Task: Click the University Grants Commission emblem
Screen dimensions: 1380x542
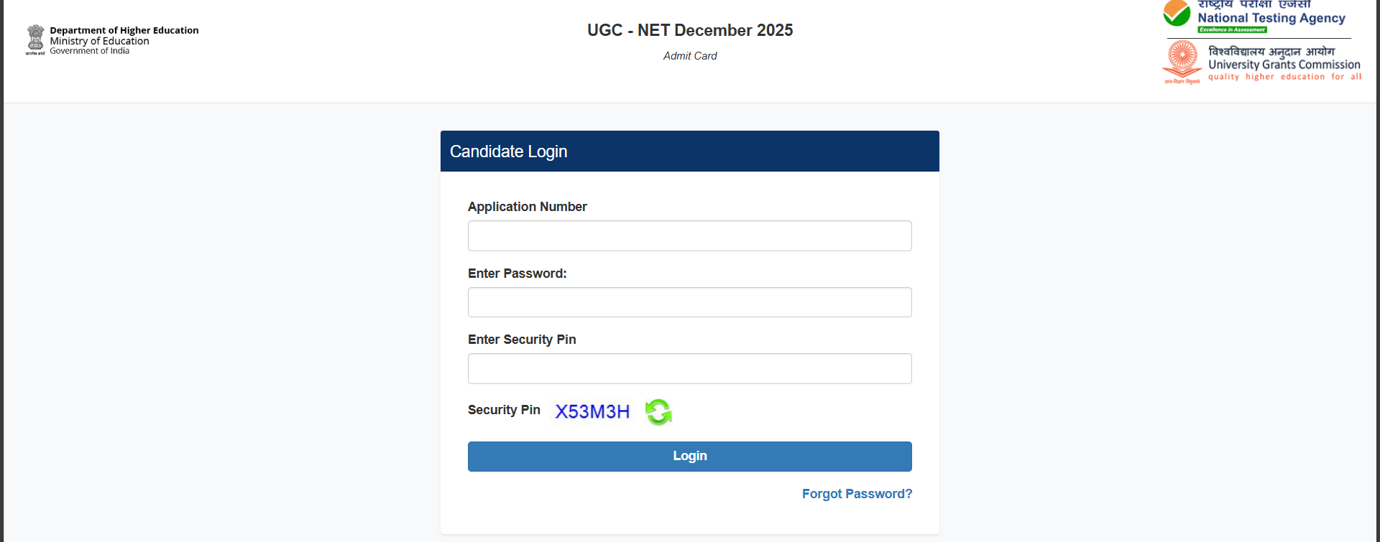Action: [x=1182, y=60]
